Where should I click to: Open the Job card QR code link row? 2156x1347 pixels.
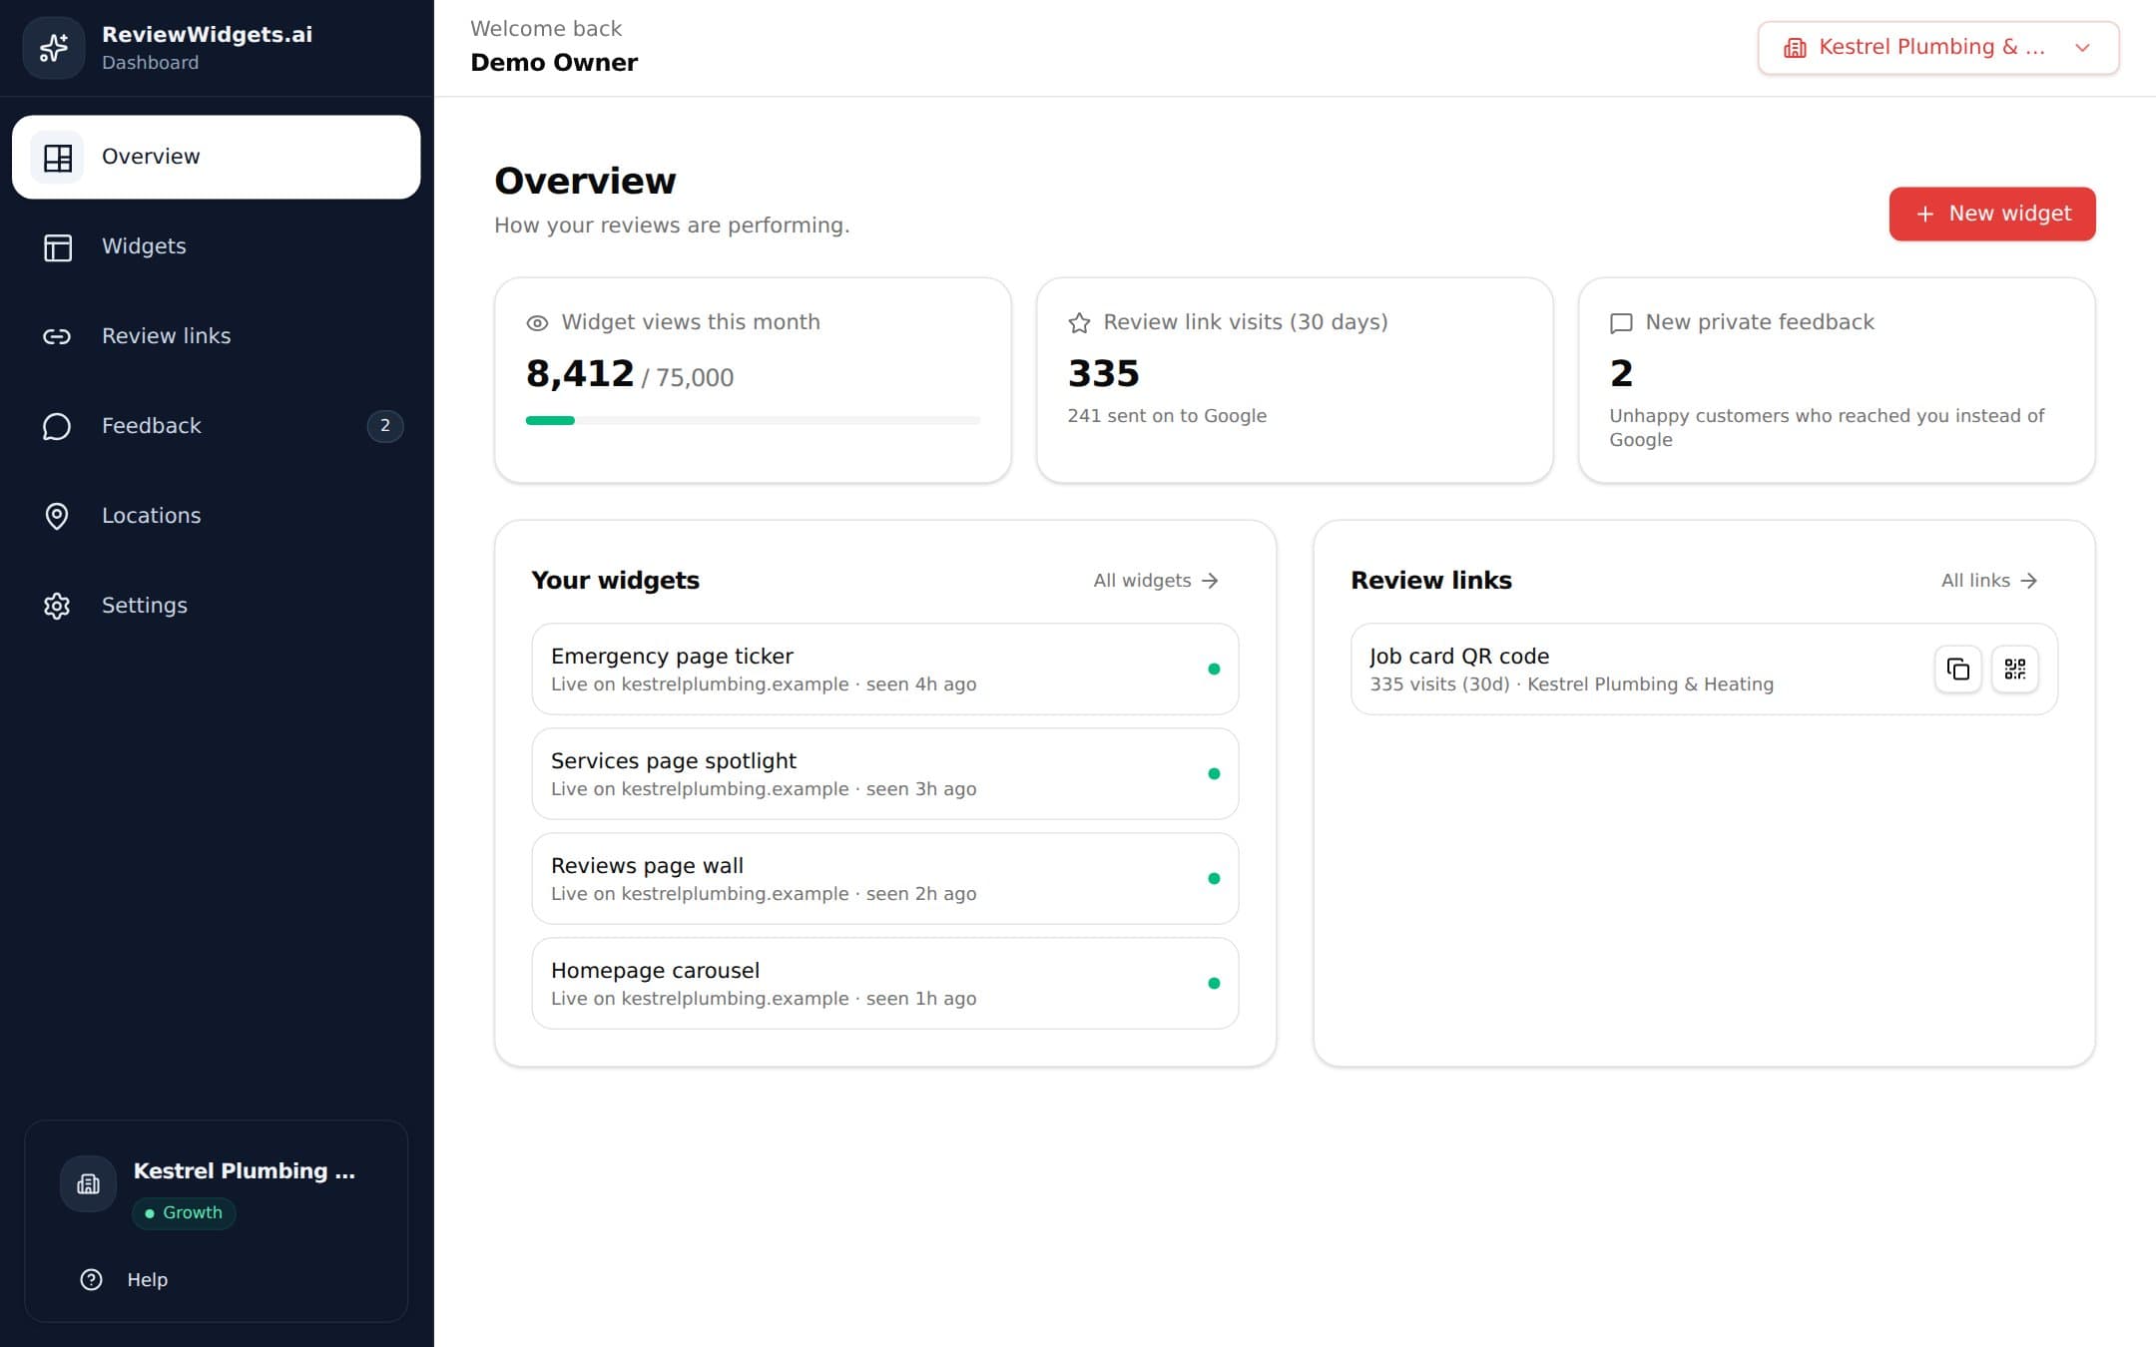tap(1704, 670)
